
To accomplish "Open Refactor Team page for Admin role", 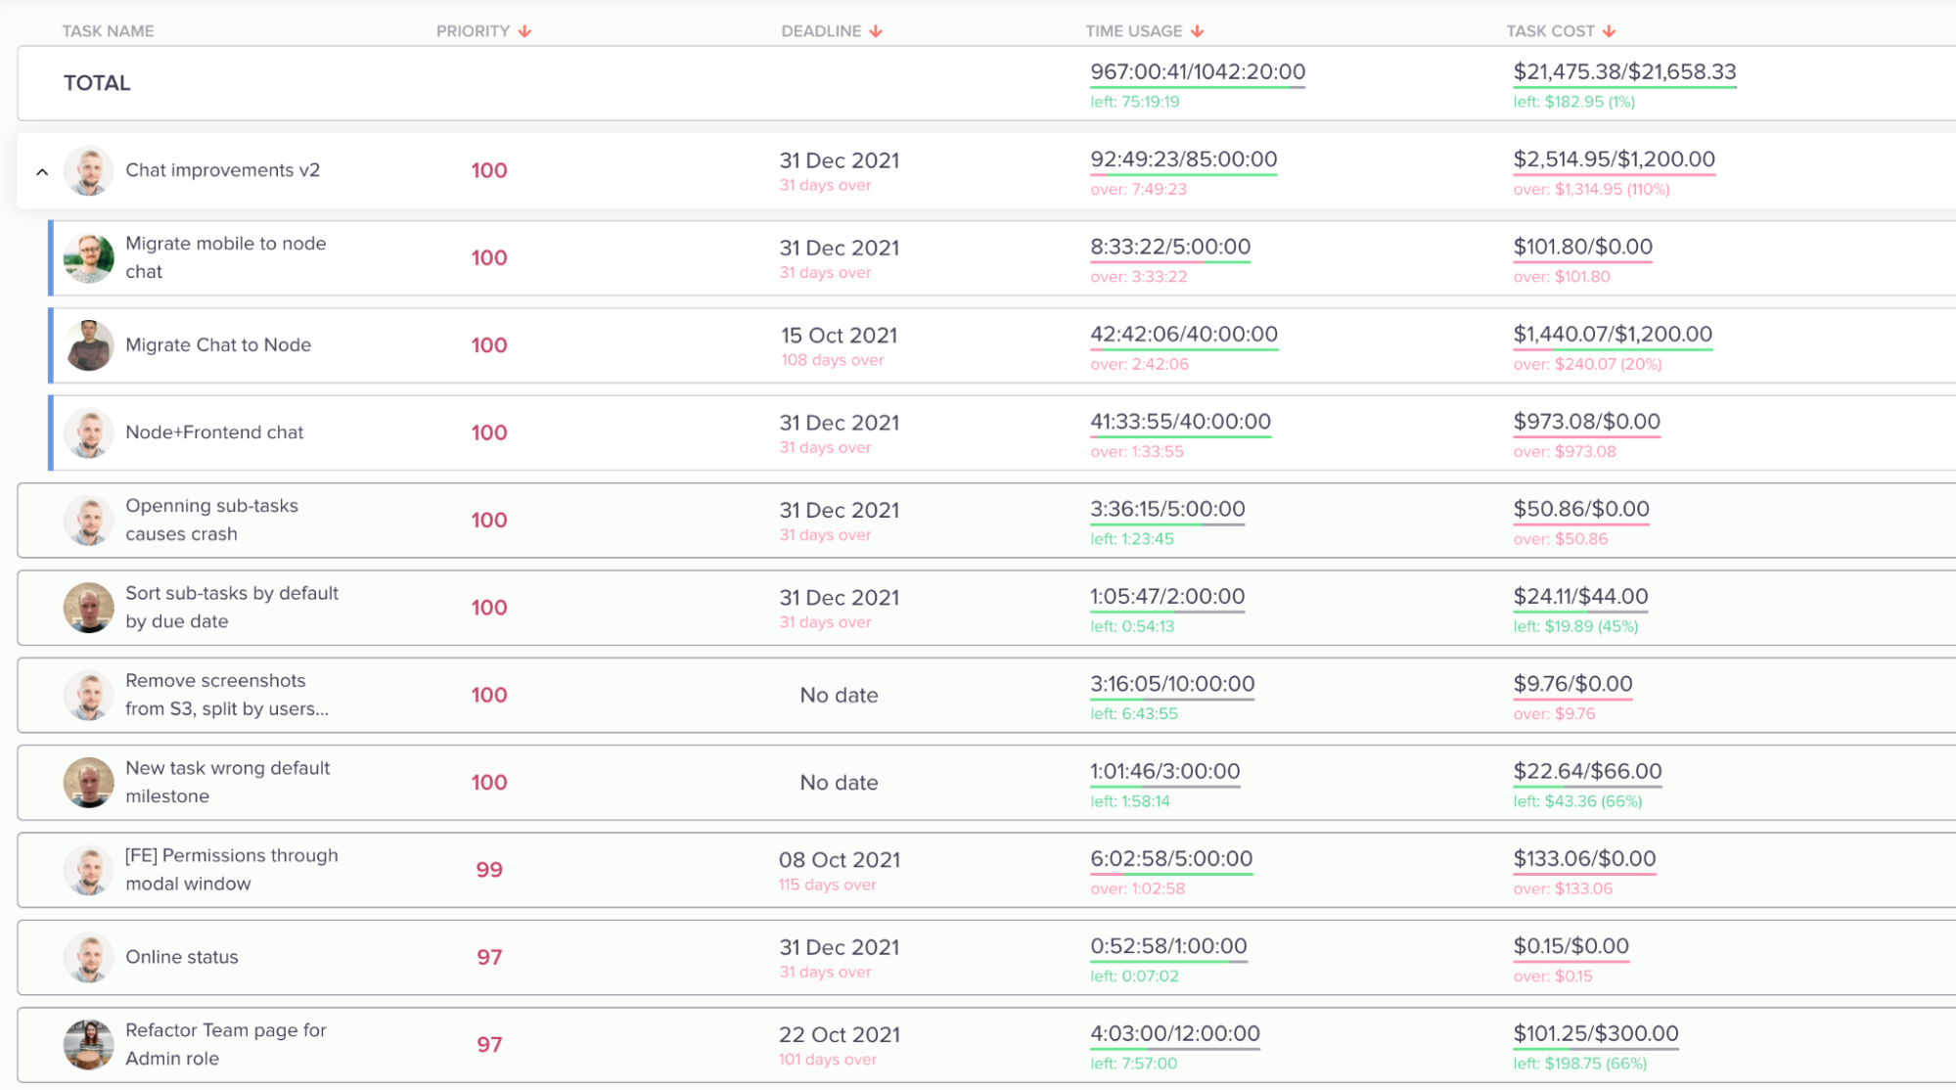I will [x=226, y=1044].
